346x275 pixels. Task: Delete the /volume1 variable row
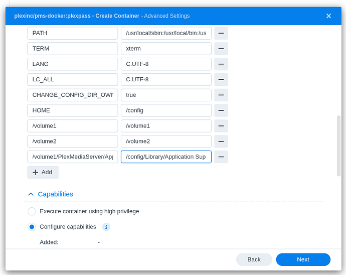(221, 125)
